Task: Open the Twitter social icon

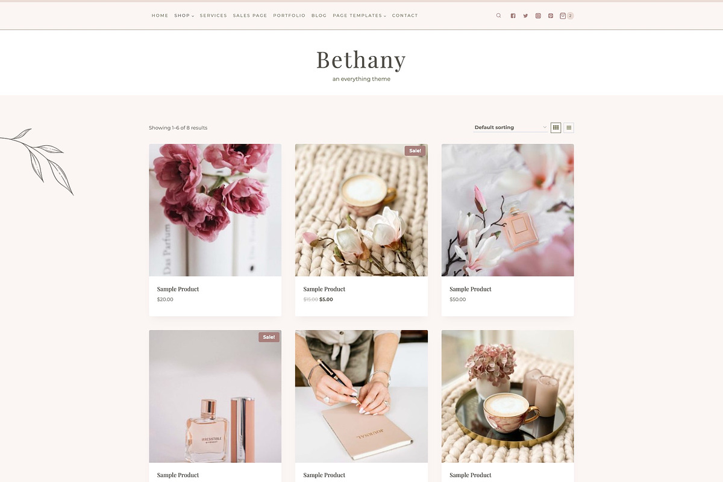Action: [x=525, y=16]
